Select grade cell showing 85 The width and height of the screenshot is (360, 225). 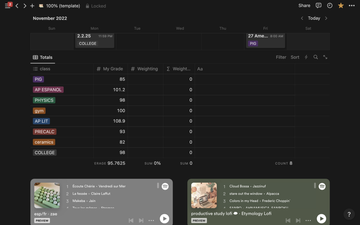111,79
